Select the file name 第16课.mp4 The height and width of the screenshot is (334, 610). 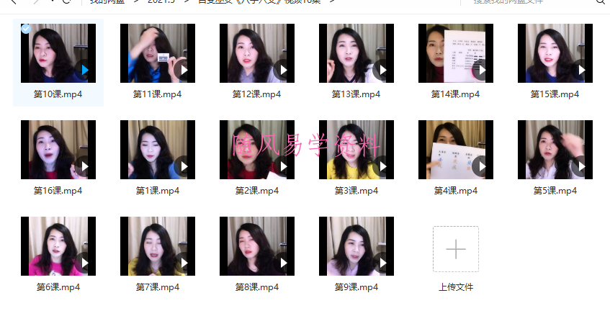point(58,191)
